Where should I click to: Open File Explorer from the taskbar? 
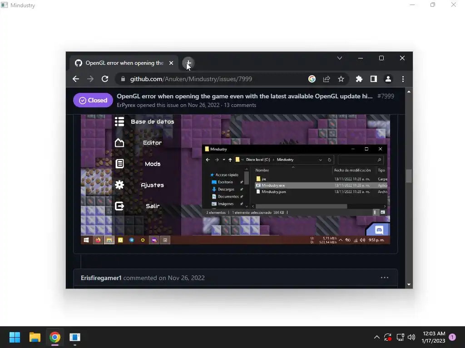tap(35, 337)
